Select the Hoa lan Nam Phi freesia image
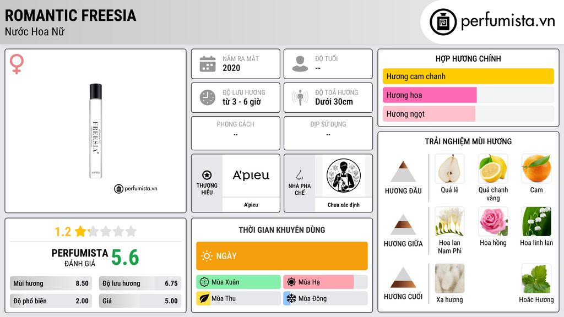The height and width of the screenshot is (317, 564). 449,221
